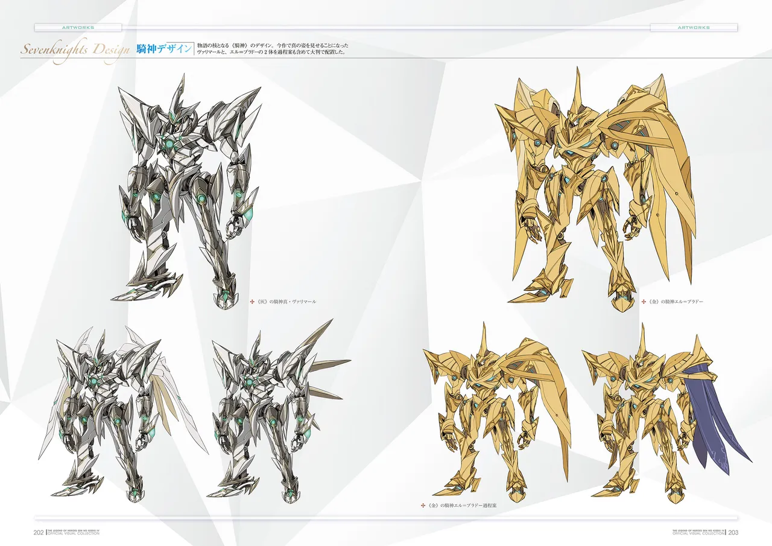Click the page number 203
Image resolution: width=772 pixels, height=546 pixels.
click(733, 532)
